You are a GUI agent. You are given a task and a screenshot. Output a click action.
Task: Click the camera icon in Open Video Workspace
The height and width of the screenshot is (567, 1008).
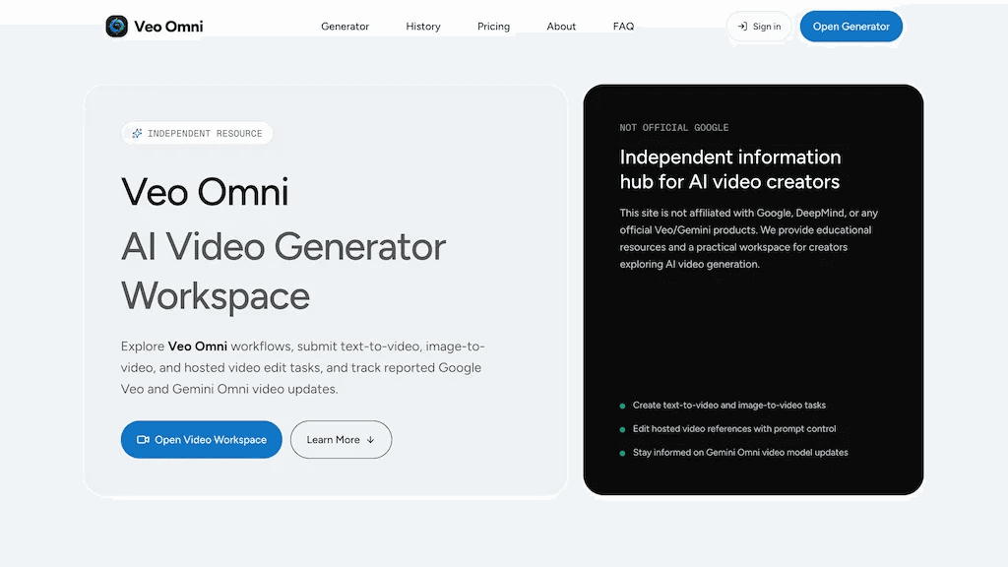[x=143, y=440]
